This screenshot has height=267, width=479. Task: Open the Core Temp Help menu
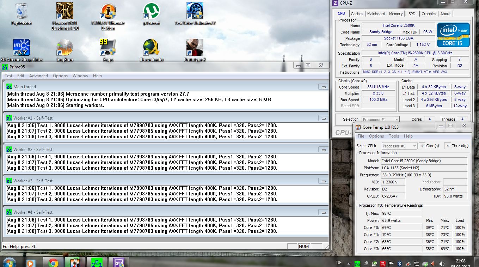pos(408,136)
